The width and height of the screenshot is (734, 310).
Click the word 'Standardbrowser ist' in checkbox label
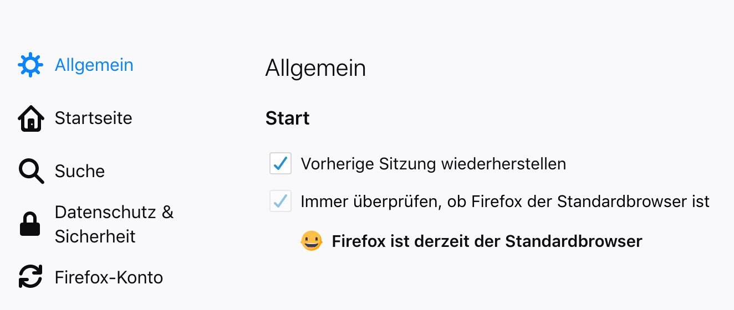click(633, 201)
